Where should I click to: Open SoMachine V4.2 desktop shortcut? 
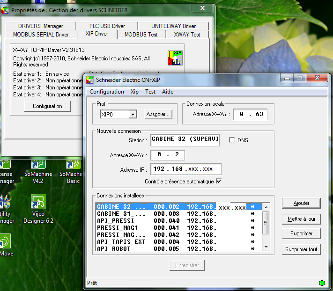[38, 172]
